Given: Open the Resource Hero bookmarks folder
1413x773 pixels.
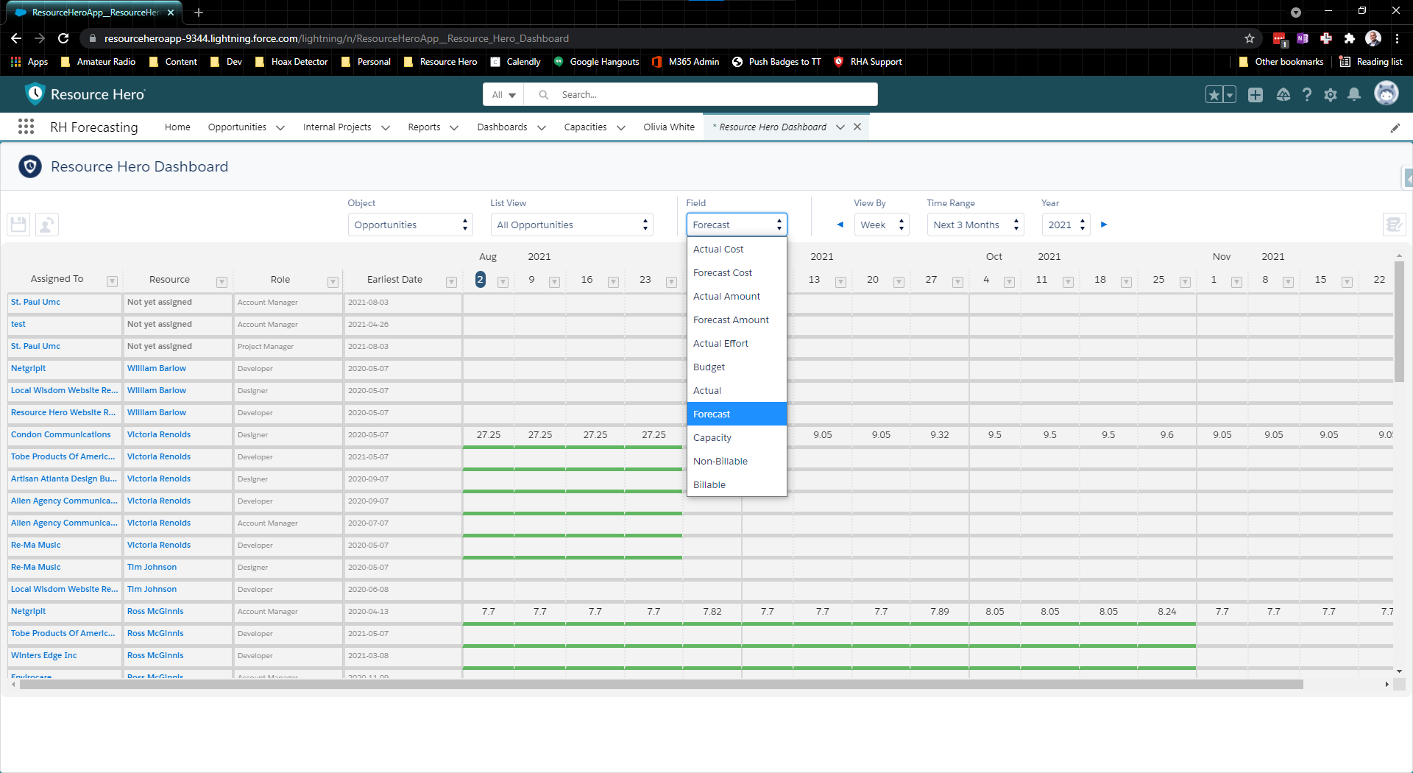Looking at the screenshot, I should [x=440, y=62].
